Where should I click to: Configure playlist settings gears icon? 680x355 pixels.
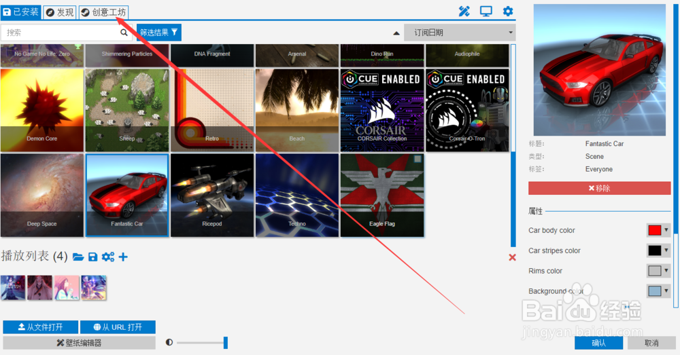coord(108,257)
